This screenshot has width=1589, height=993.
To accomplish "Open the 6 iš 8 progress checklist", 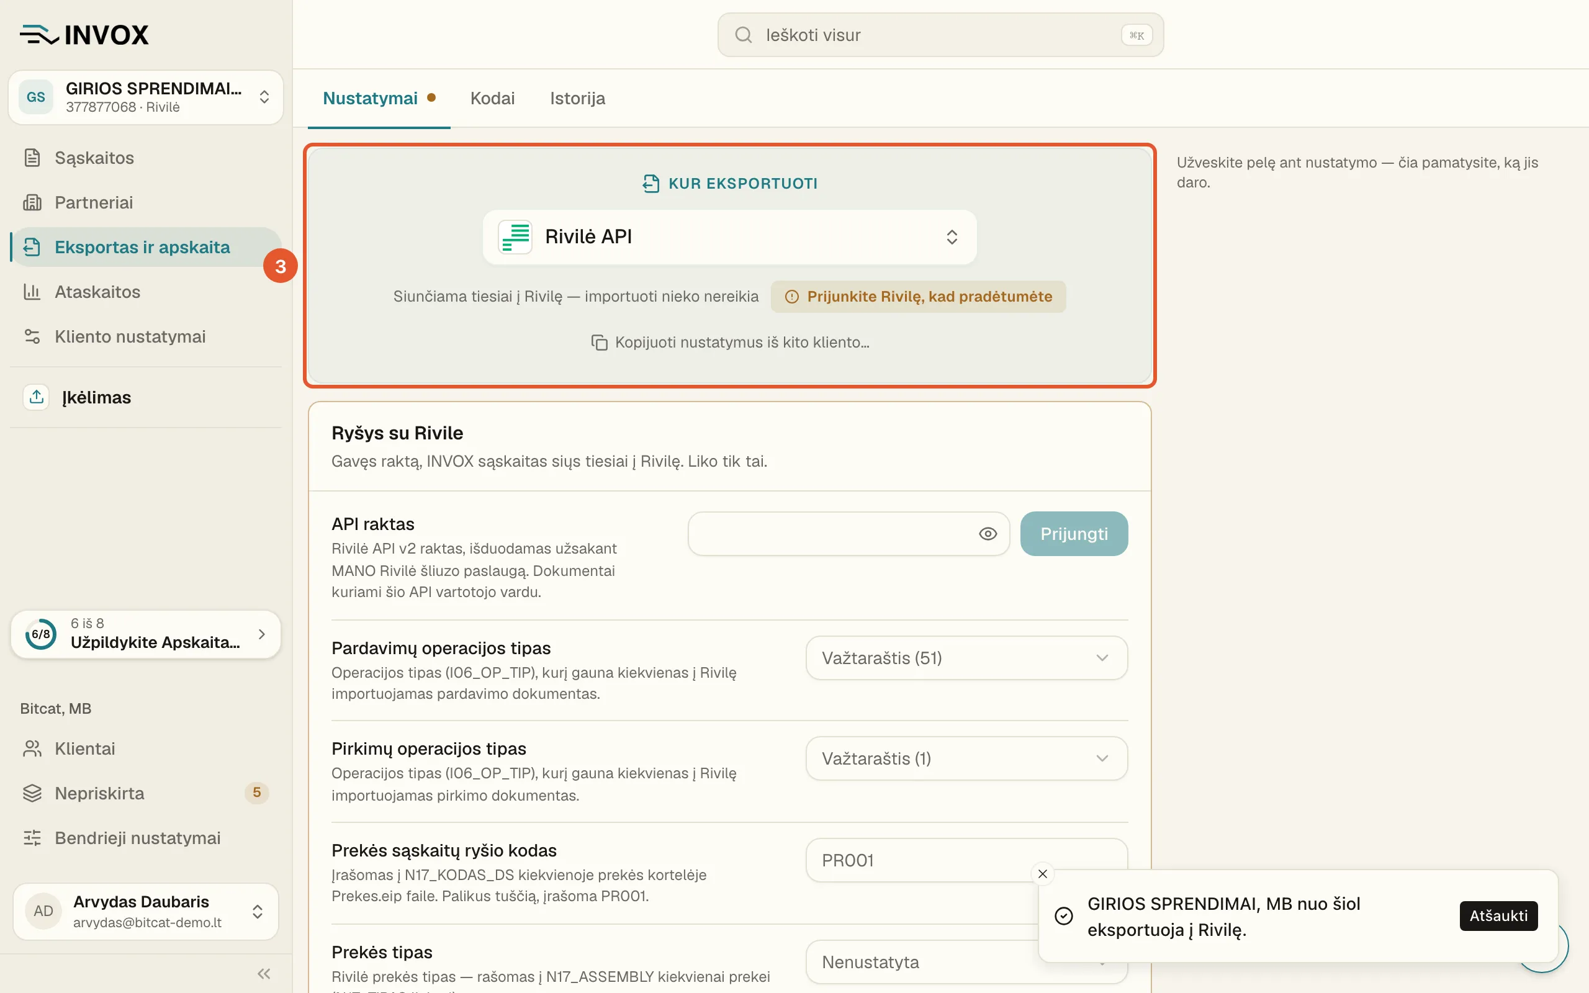I will (146, 634).
